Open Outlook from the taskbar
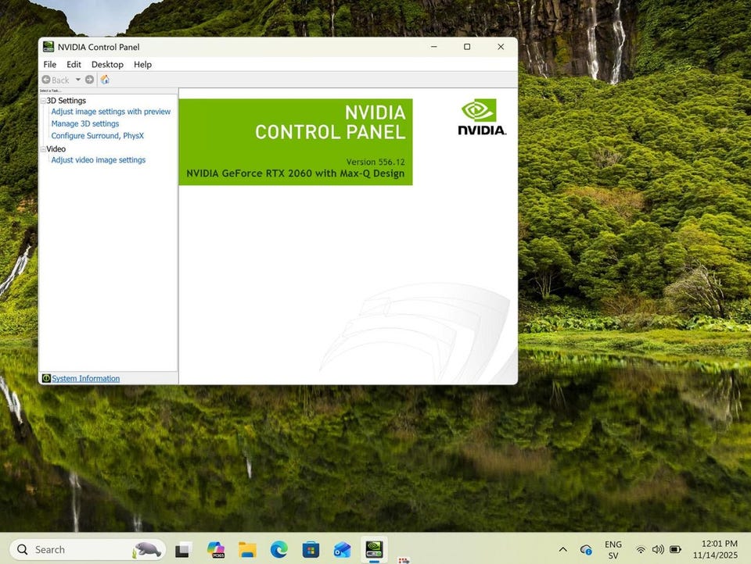This screenshot has width=751, height=564. [x=342, y=550]
